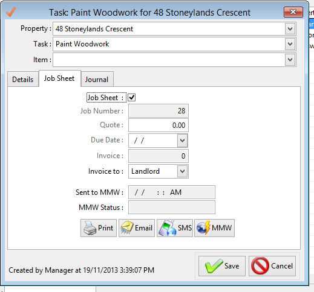This screenshot has height=292, width=314.
Task: Click the MMW globe lightning icon
Action: click(x=203, y=228)
